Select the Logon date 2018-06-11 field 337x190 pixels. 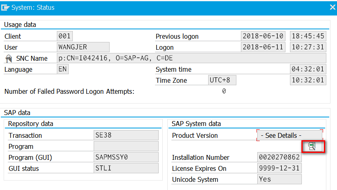[263, 47]
